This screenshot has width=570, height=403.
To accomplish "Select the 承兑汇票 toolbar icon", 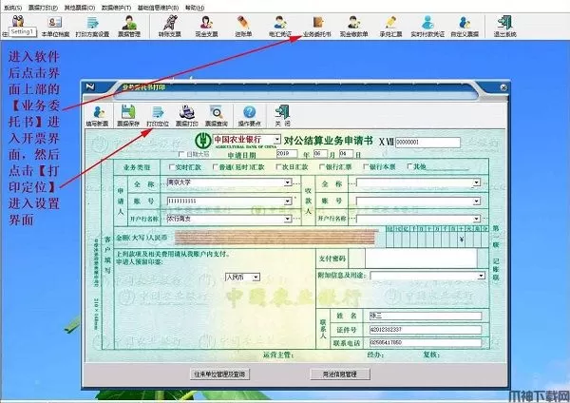I will click(x=390, y=27).
